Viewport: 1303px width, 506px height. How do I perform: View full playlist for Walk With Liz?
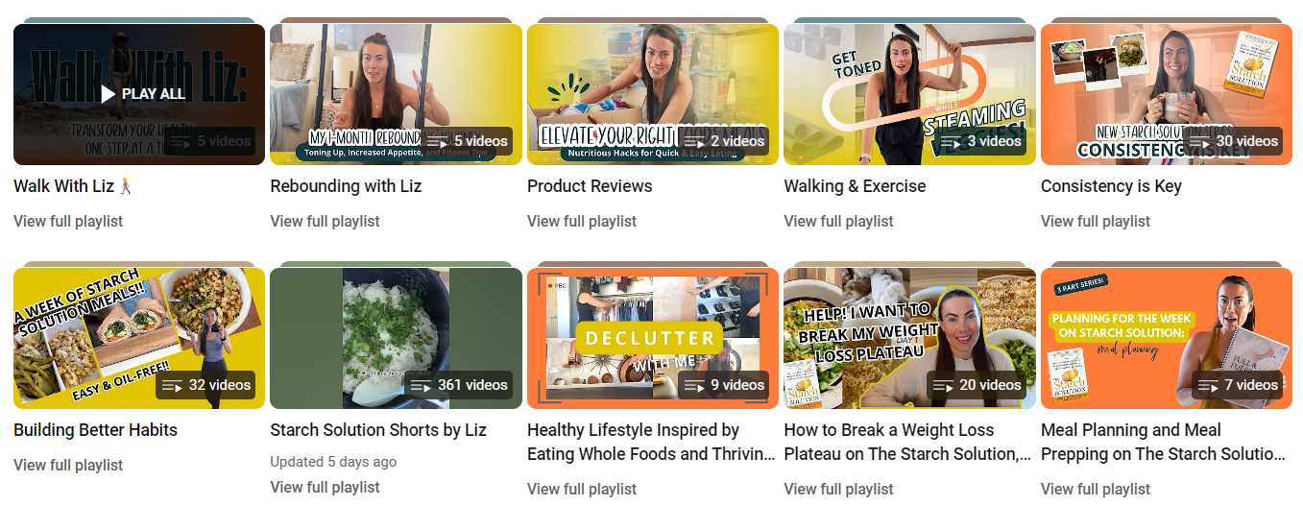[68, 221]
